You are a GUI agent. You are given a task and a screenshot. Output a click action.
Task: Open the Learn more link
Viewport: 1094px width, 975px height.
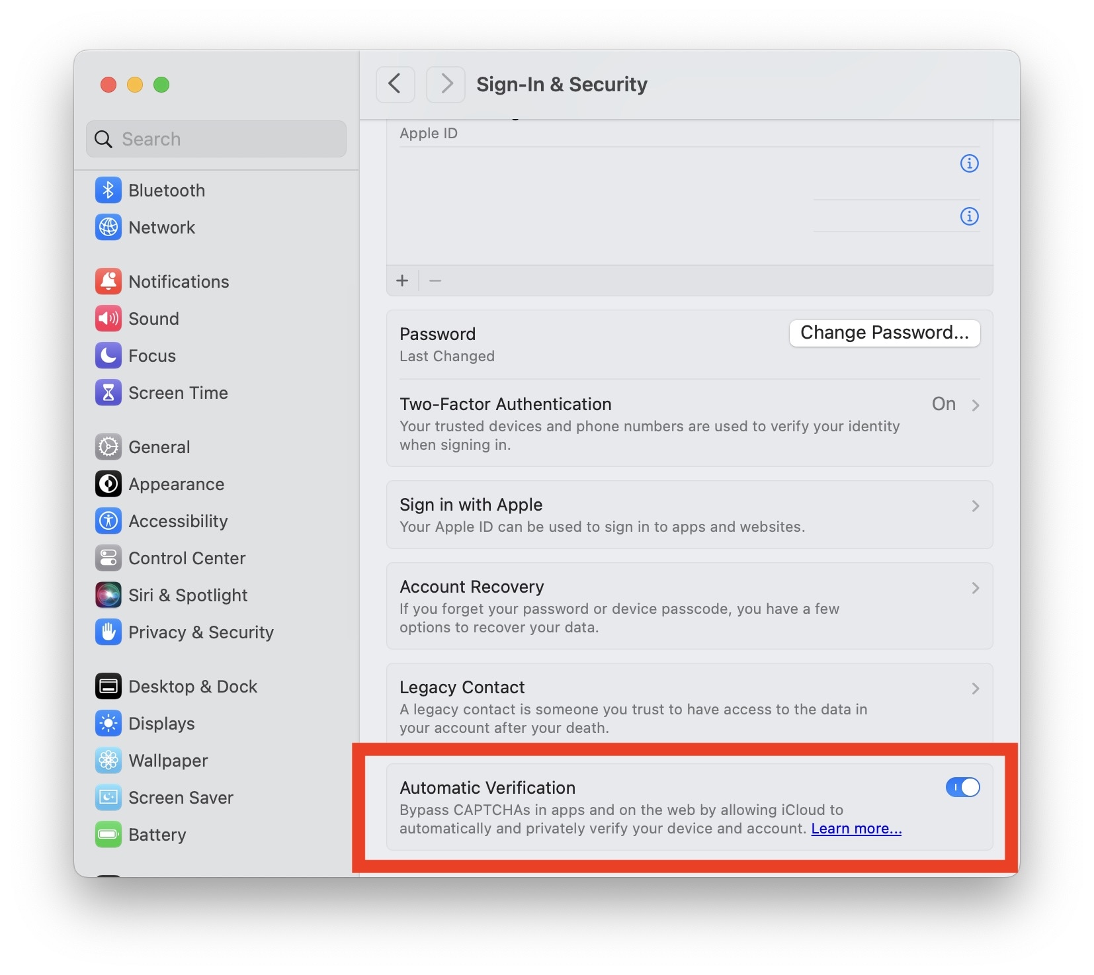click(856, 829)
